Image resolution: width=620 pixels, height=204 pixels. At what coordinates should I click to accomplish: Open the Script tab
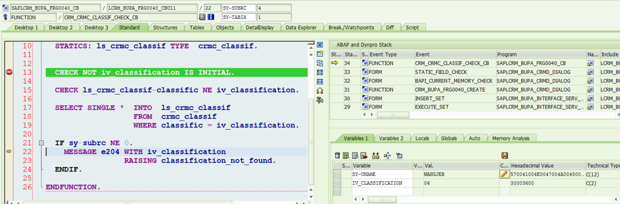tap(412, 27)
